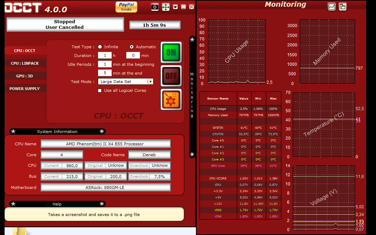Stop the test with the OFF button
This screenshot has height=235, width=376.
171,76
